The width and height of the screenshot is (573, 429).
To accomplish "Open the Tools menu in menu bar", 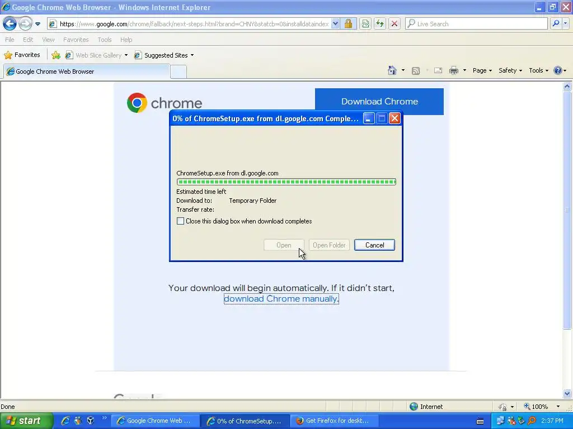I will click(x=105, y=40).
